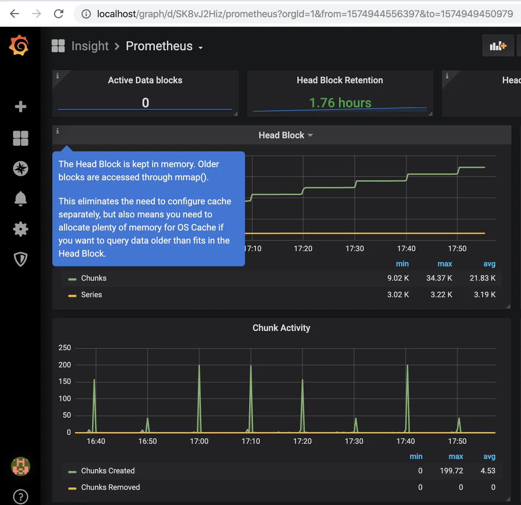Open the Alerting bell icon
This screenshot has width=521, height=505.
pos(20,199)
